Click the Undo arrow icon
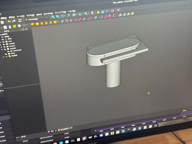This screenshot has height=144, width=192. tap(9, 22)
